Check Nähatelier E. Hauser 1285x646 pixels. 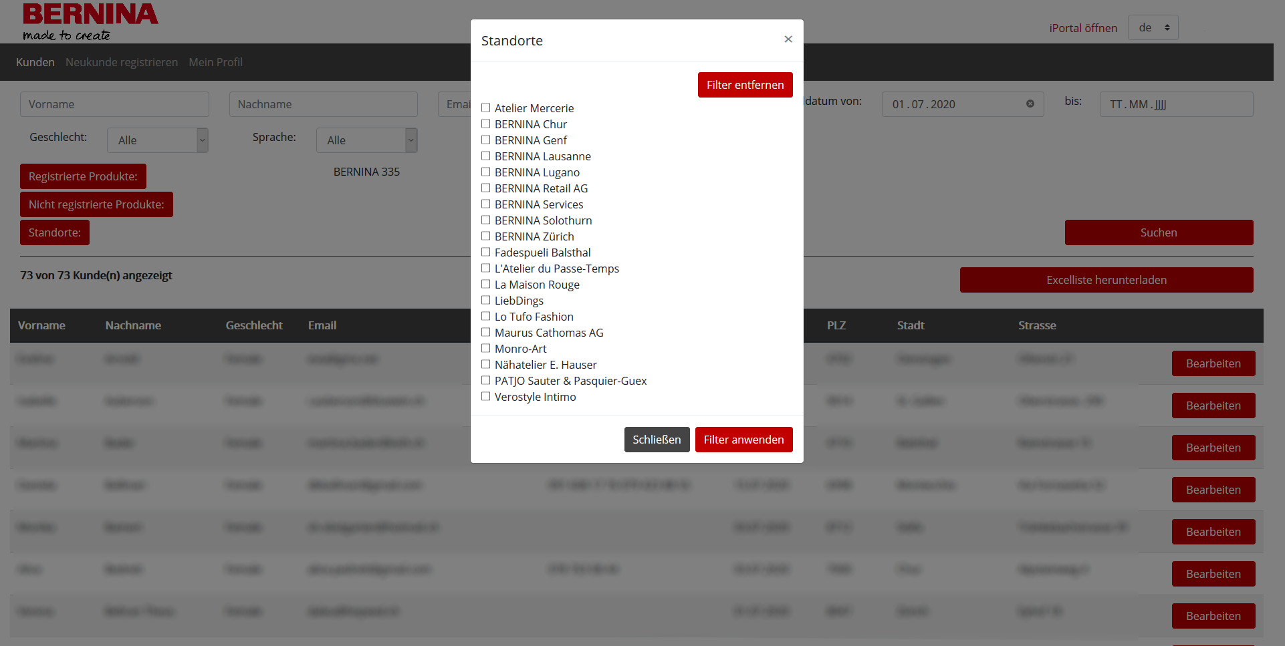pos(486,364)
